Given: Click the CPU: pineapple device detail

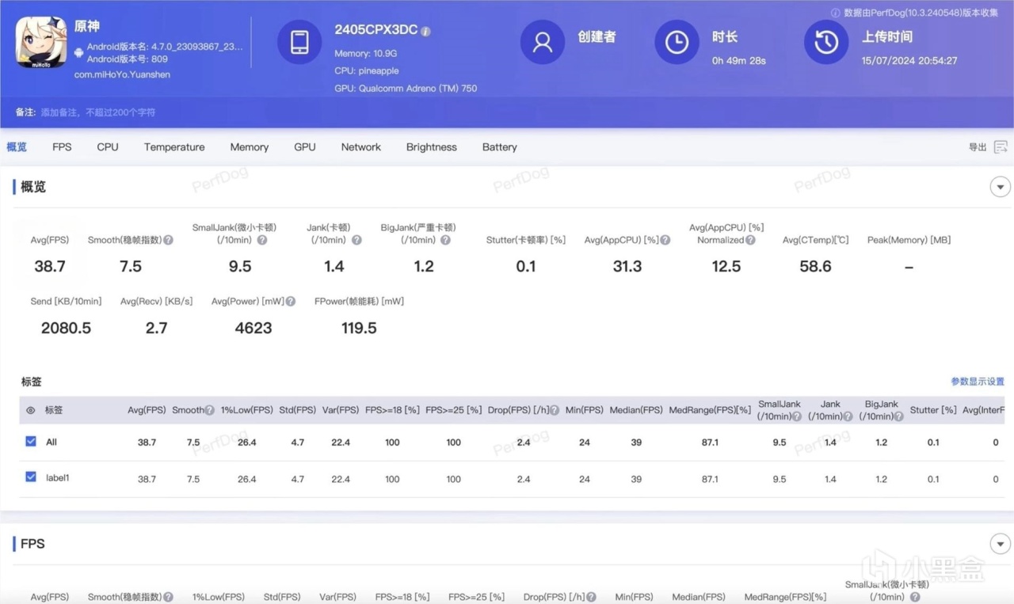Looking at the screenshot, I should pos(367,71).
